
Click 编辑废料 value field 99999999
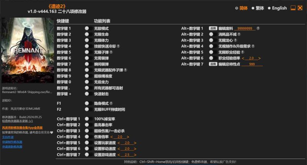pyautogui.click(x=245, y=28)
